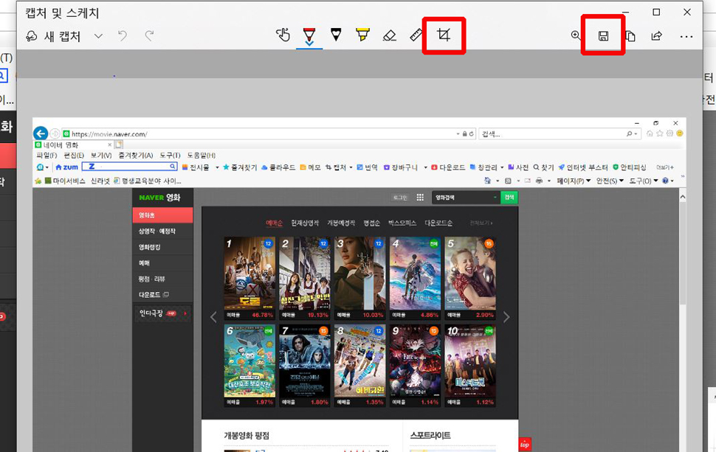Click 인터넷 부스터 on the toolbar
Viewport: 716px width, 452px height.
(583, 167)
